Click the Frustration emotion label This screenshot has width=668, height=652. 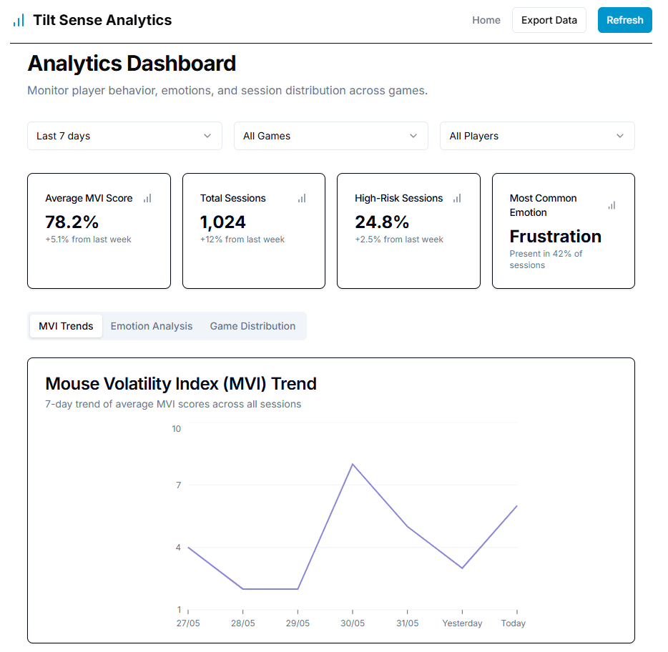click(555, 237)
